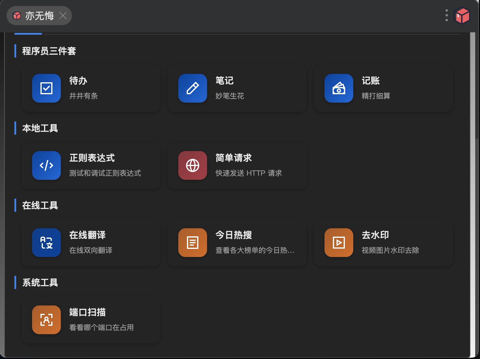The image size is (480, 359).
Task: Open the 正则表达式 code icon
Action: tap(46, 165)
